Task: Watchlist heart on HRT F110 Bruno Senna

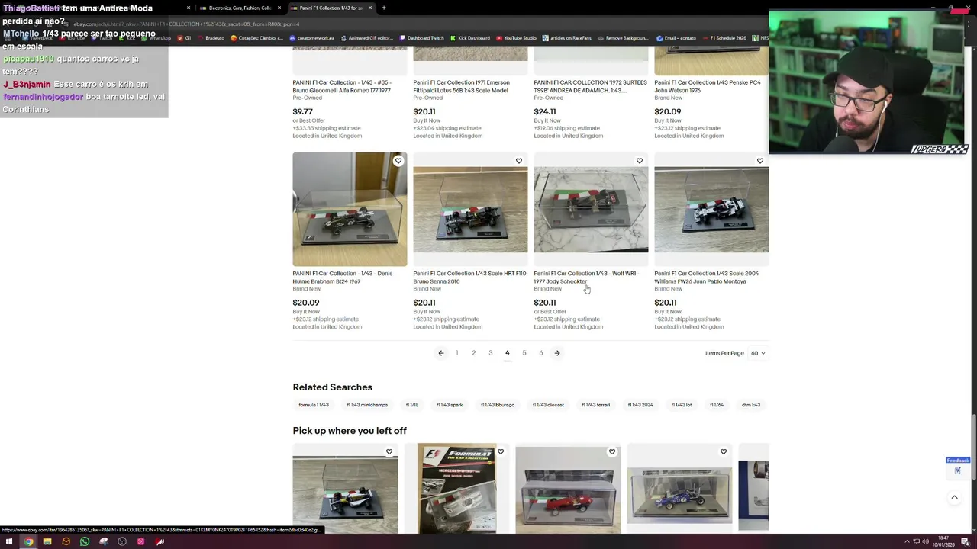Action: (x=519, y=161)
